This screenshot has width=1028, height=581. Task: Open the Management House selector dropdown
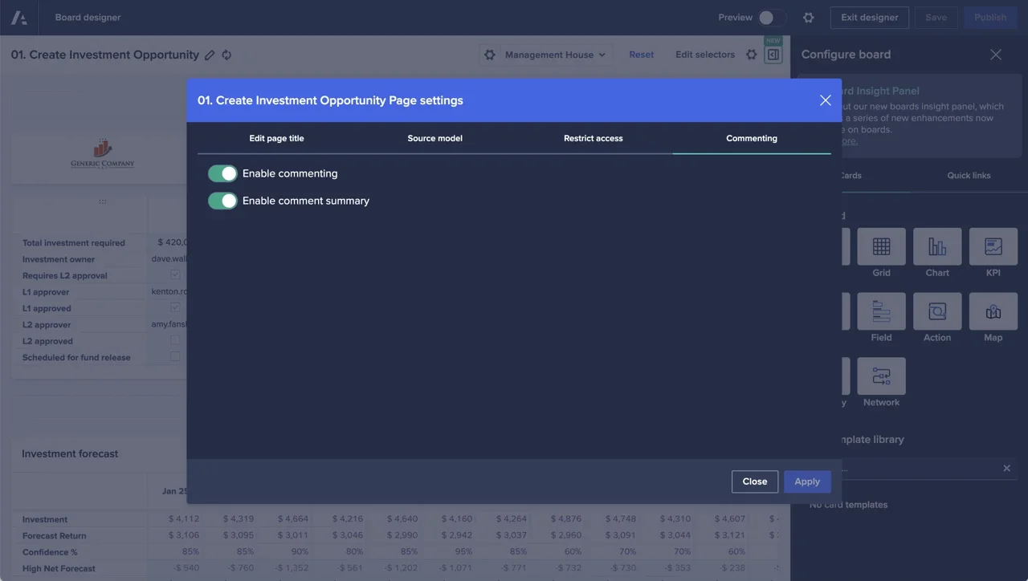[555, 55]
